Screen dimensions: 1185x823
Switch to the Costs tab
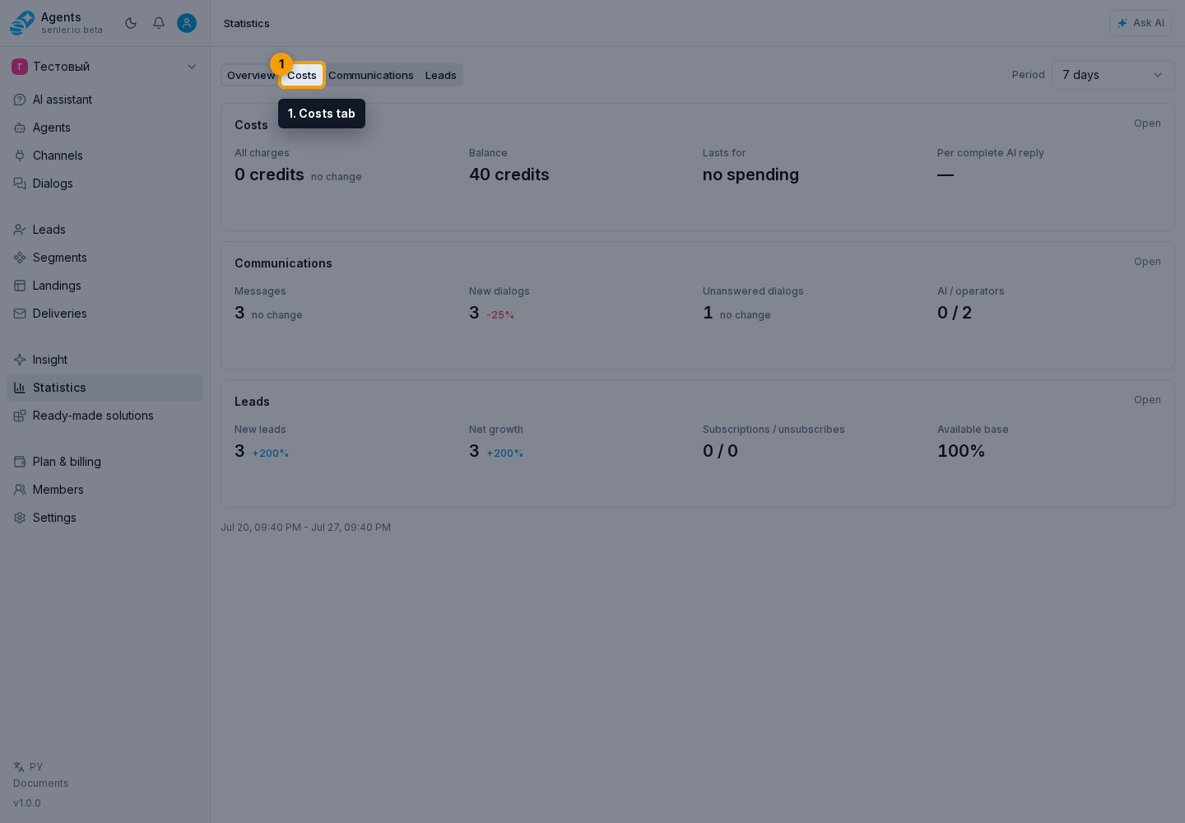pyautogui.click(x=302, y=75)
